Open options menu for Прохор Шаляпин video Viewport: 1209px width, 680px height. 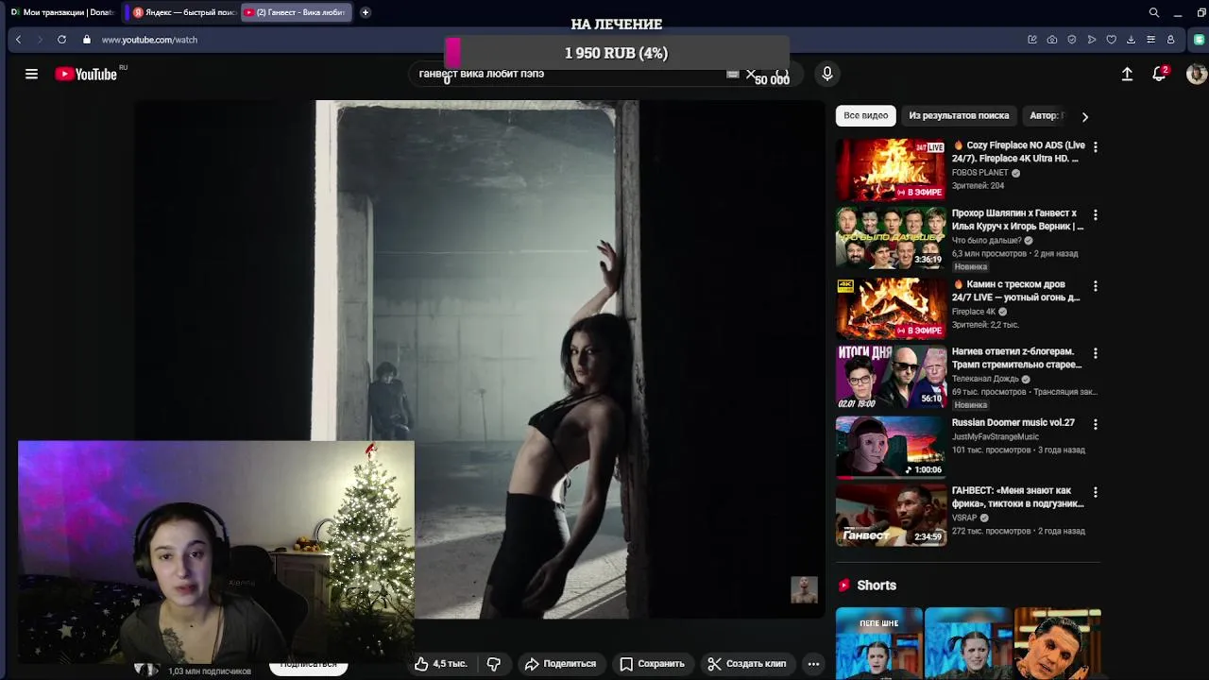[1095, 215]
